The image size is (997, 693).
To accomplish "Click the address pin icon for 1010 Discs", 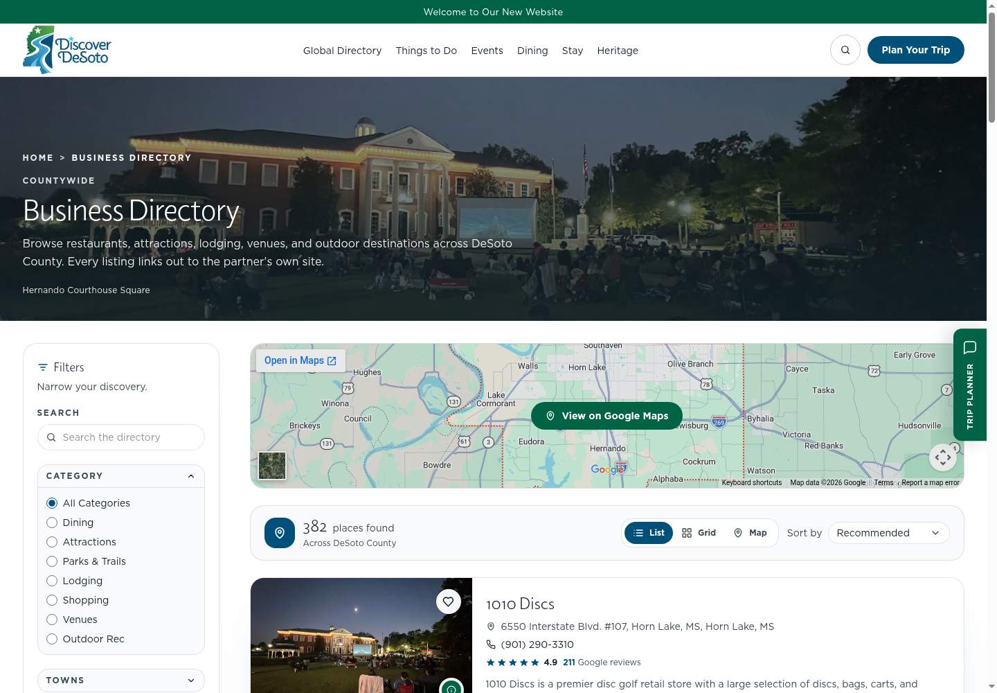I will click(491, 626).
